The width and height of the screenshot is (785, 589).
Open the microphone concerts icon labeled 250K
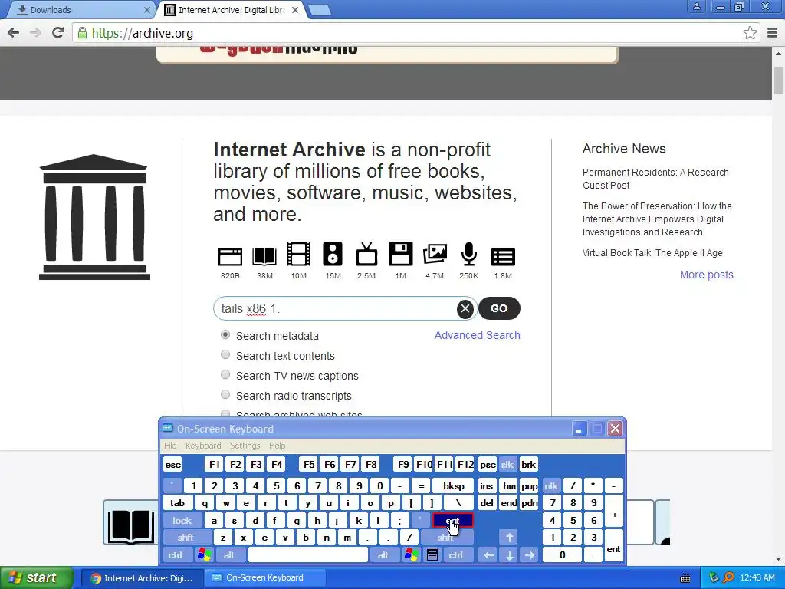468,254
